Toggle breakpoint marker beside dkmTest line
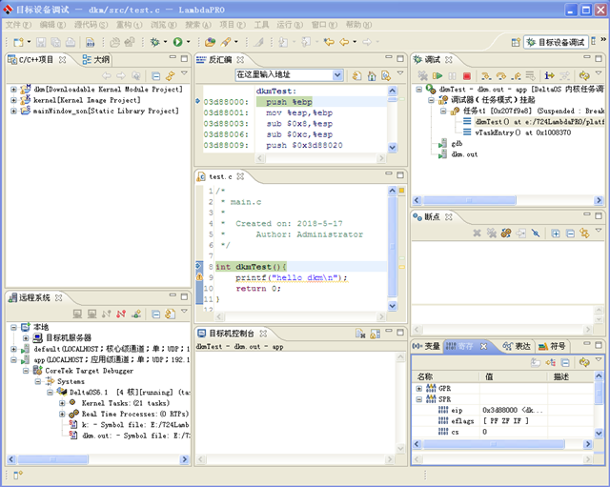Screen dimensions: 610x487 tap(199, 266)
